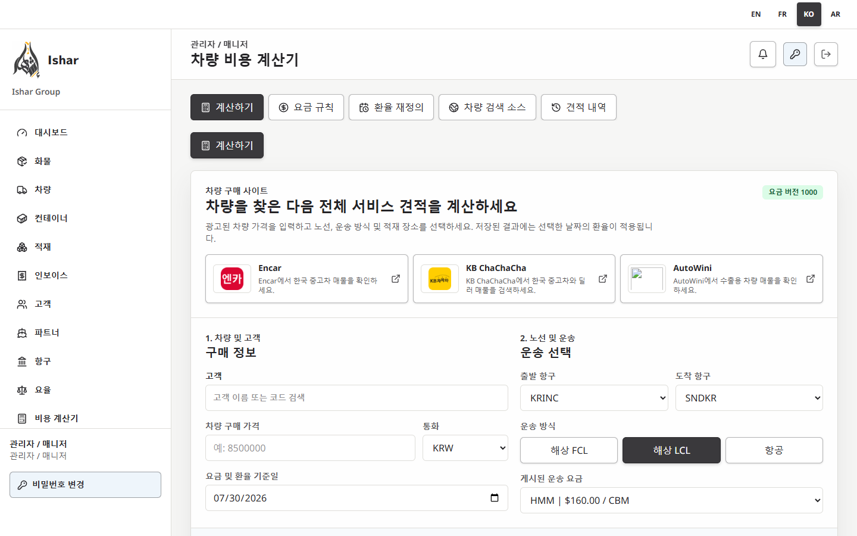Switch to the 환율 재정의 tab
Screen dimensions: 857x536
click(391, 107)
